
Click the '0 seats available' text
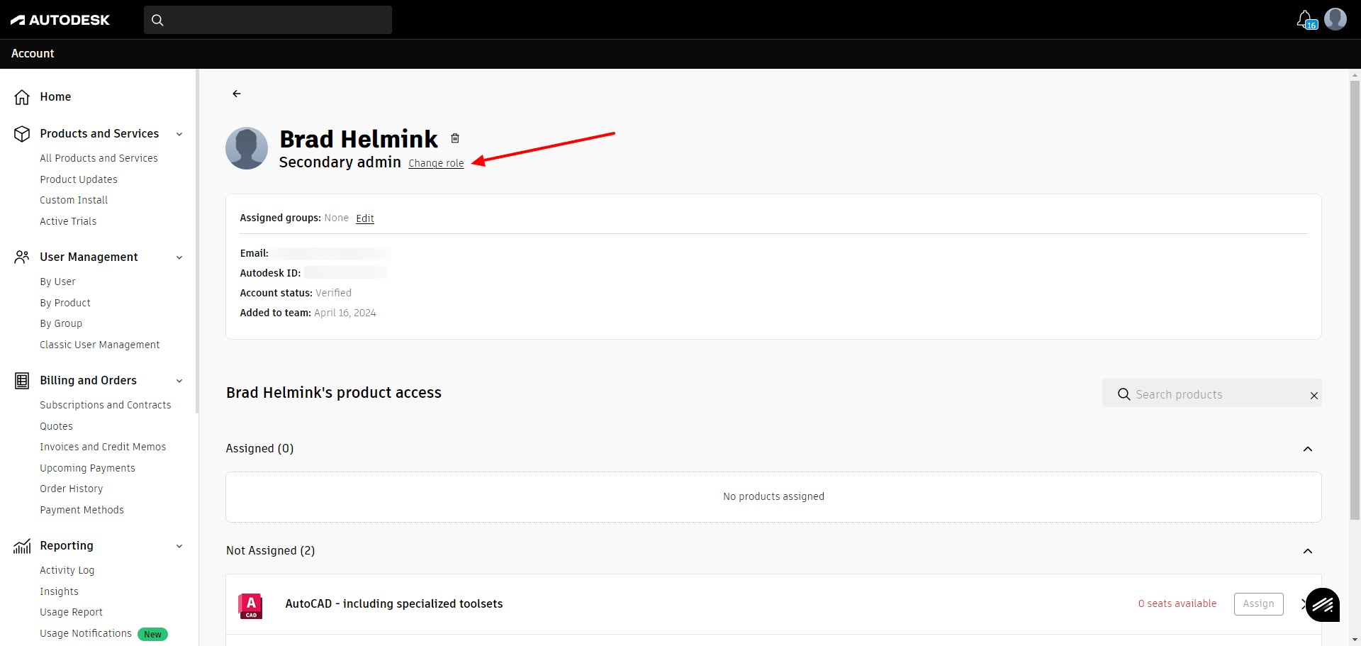[x=1177, y=604]
